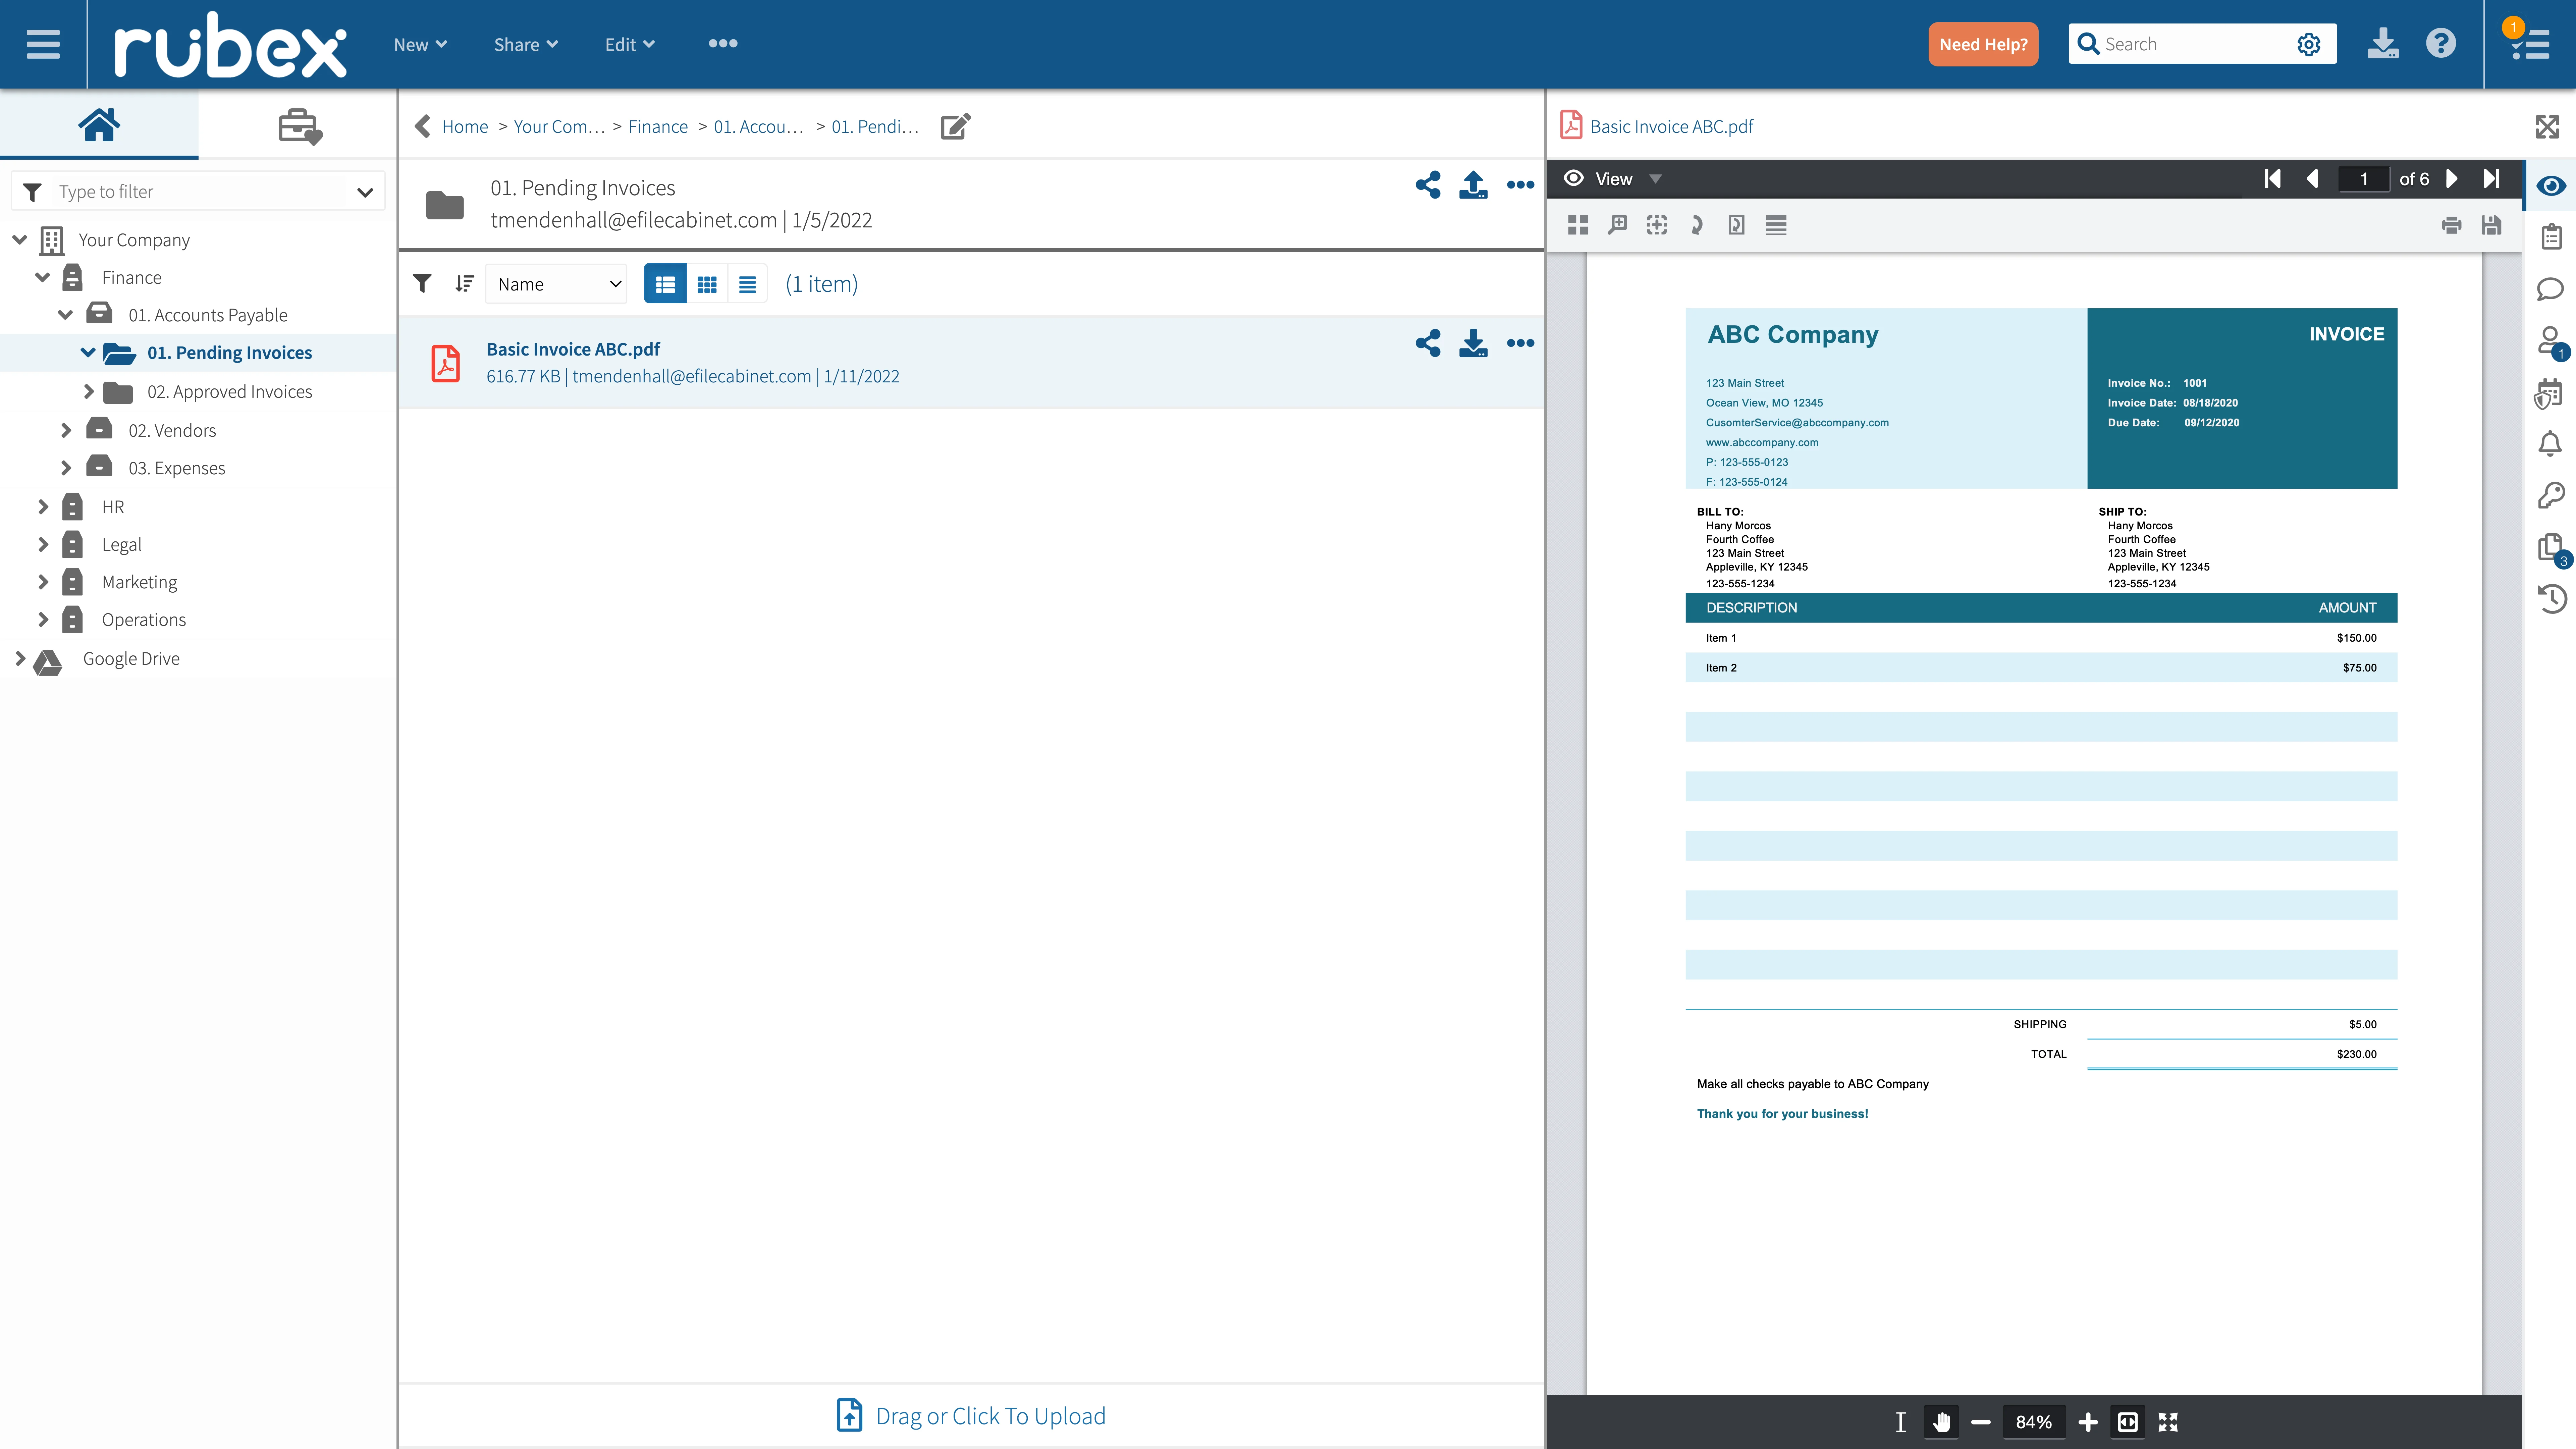Expand the tree filter dropdown arrow

pyautogui.click(x=365, y=192)
